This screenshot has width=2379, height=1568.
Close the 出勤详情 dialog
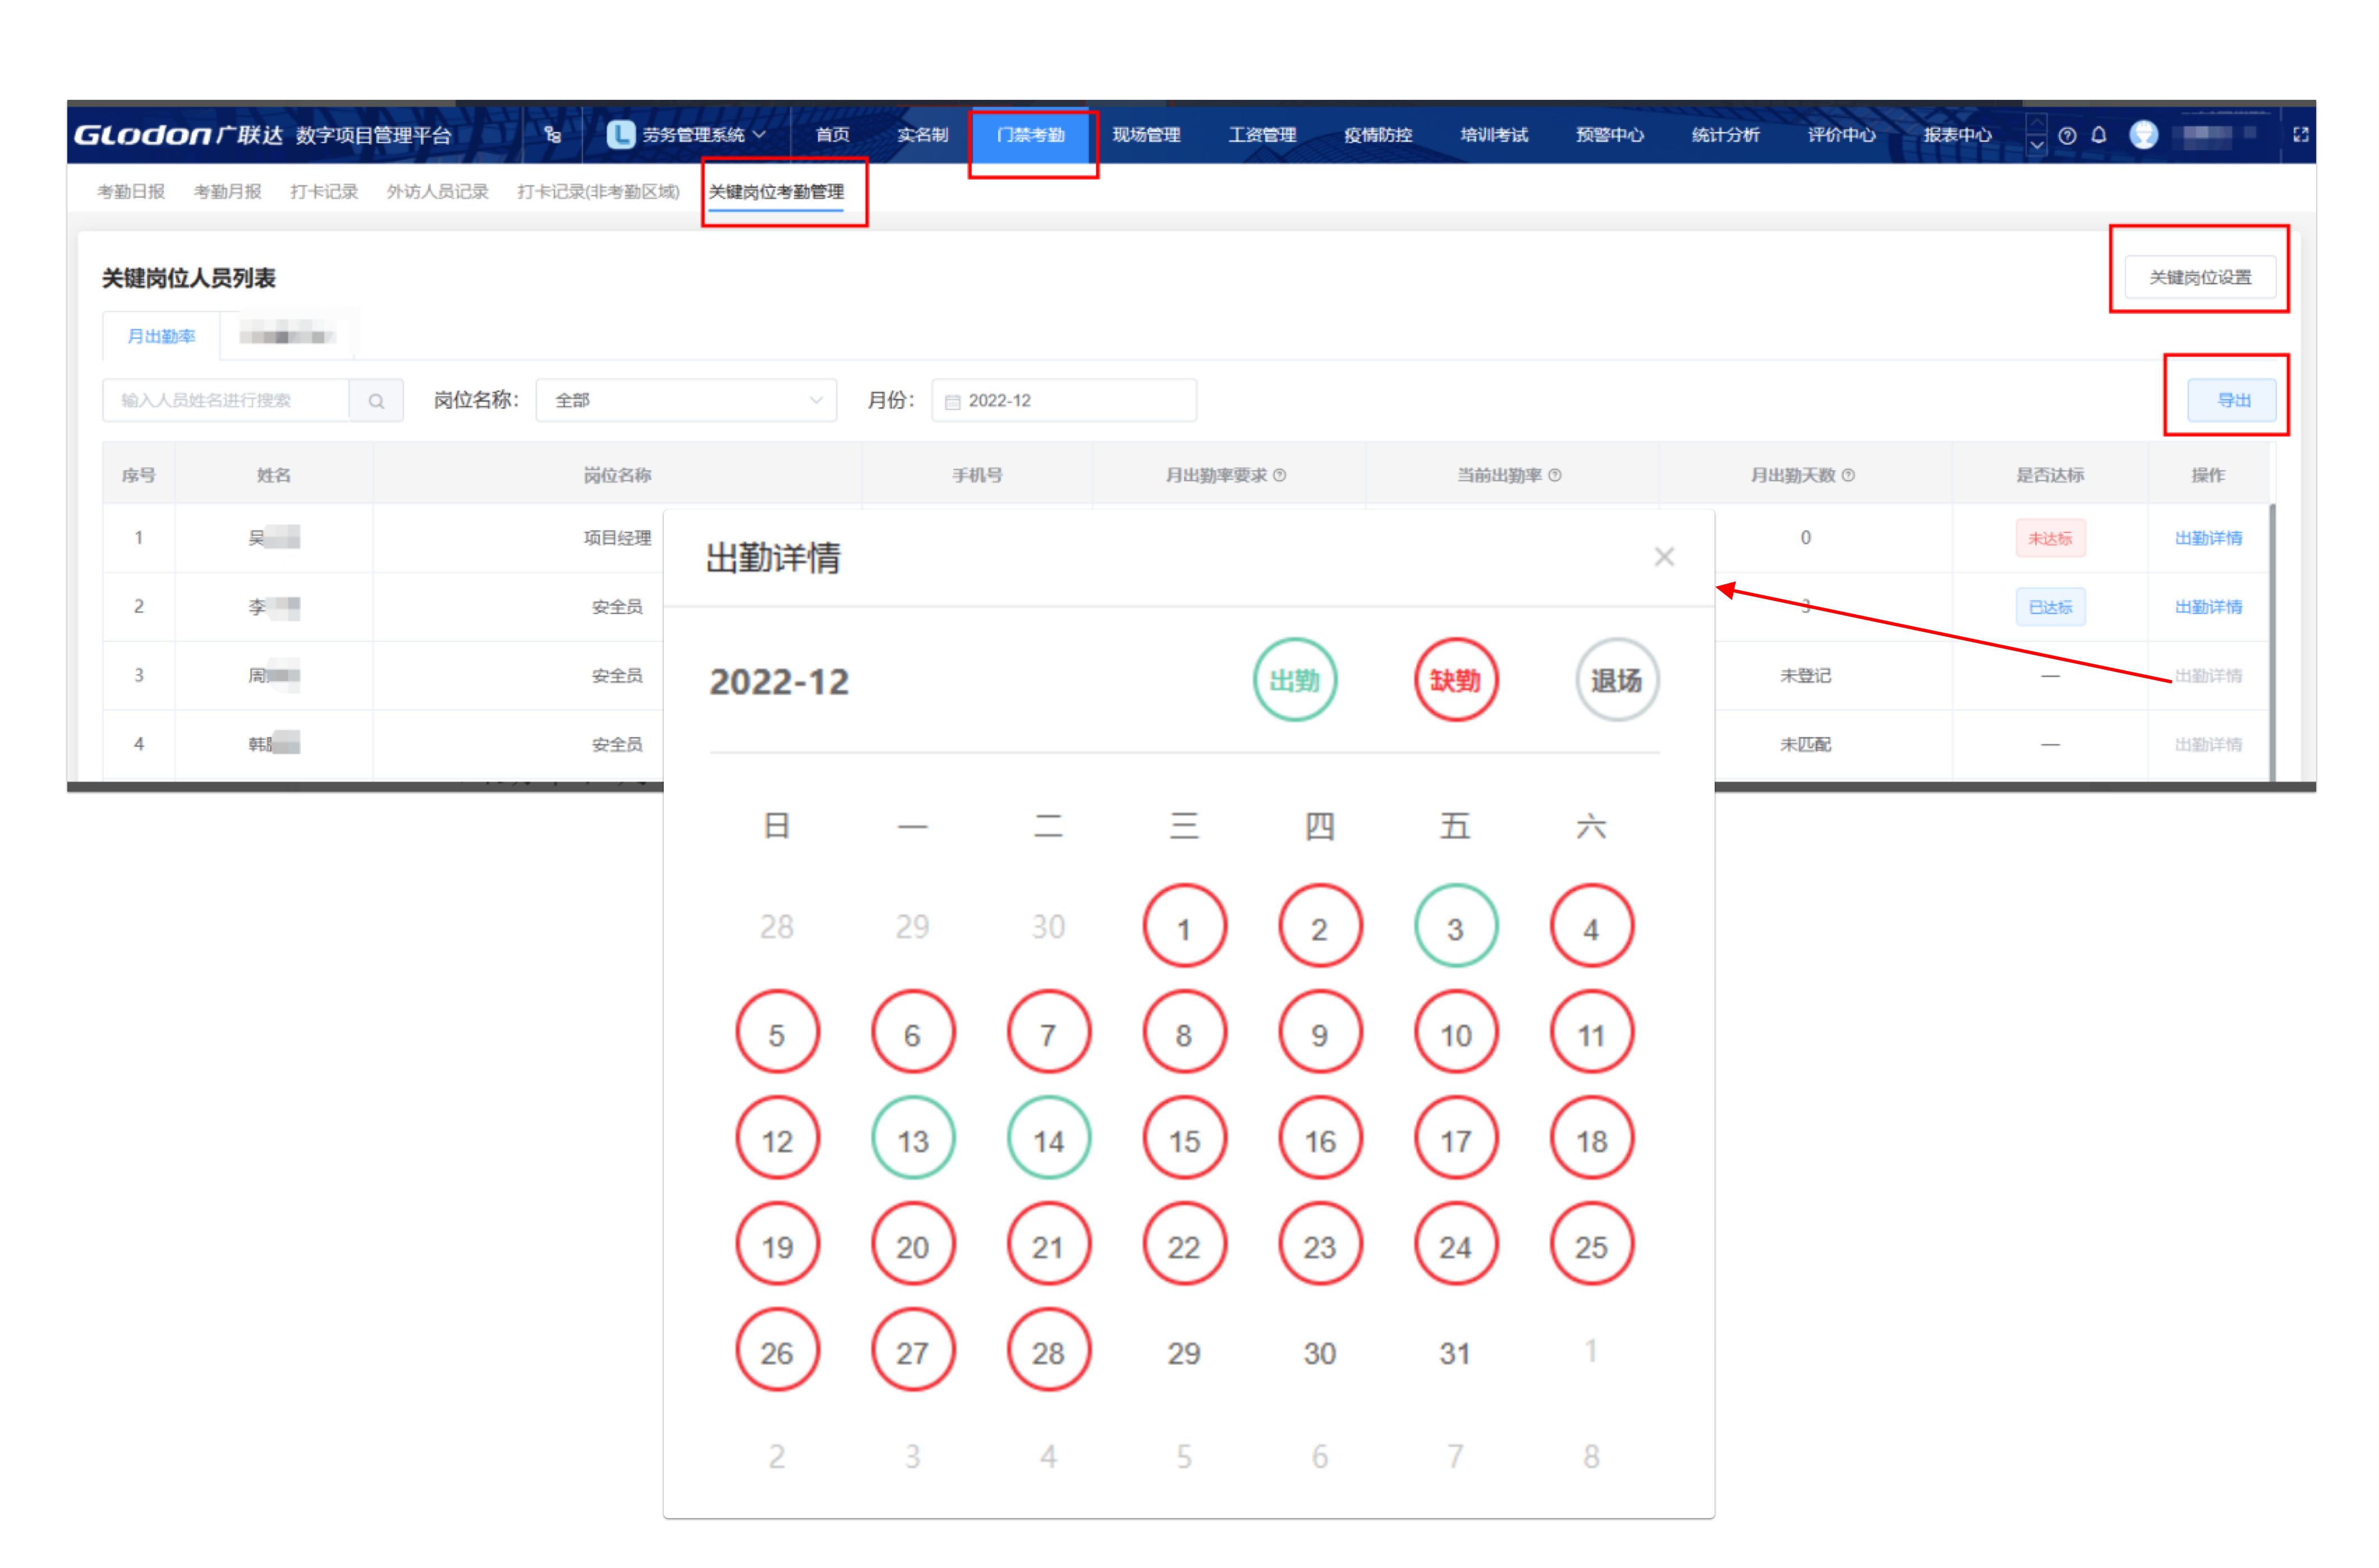[1663, 557]
